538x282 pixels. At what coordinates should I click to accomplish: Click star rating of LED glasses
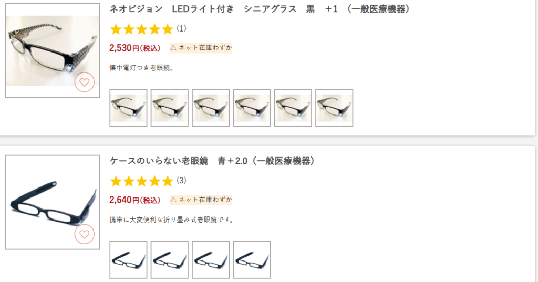[x=141, y=29]
